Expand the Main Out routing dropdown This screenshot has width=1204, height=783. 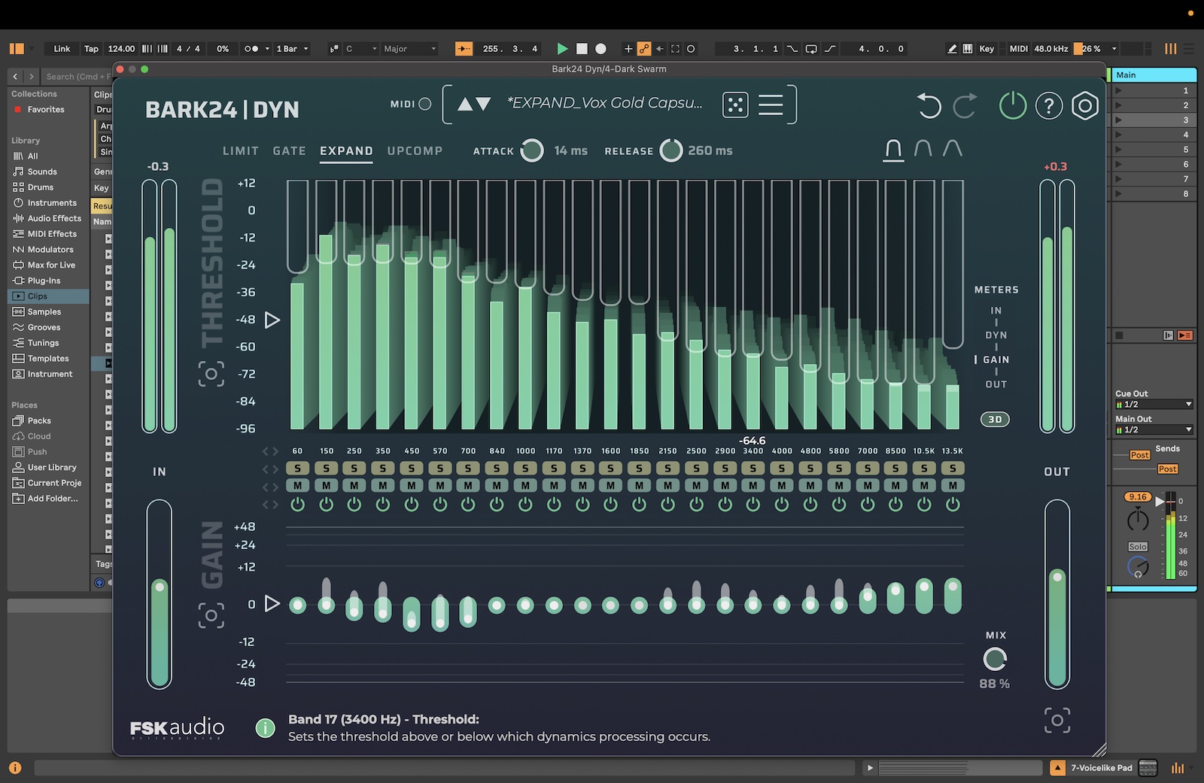(1153, 430)
